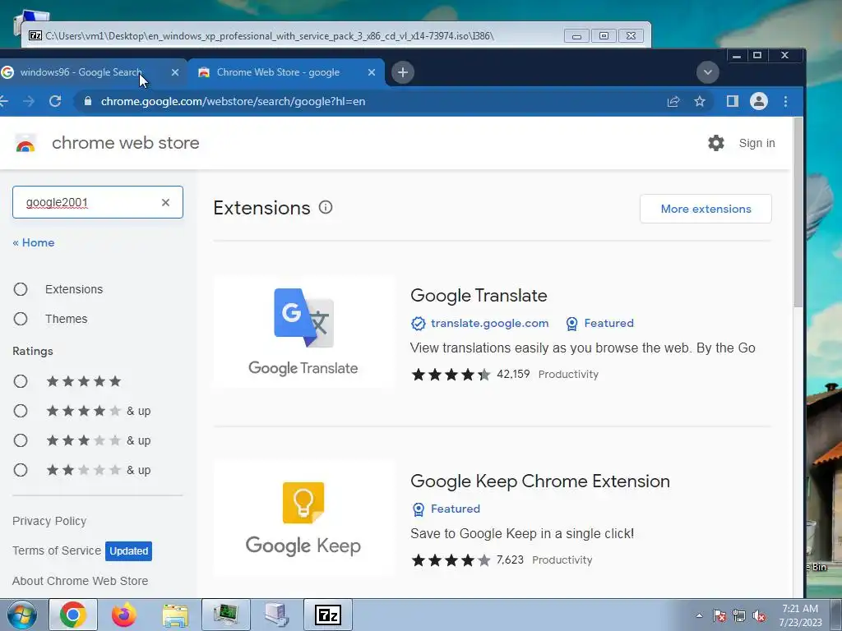The image size is (842, 631).
Task: Click the muted volume tray icon
Action: tap(759, 616)
